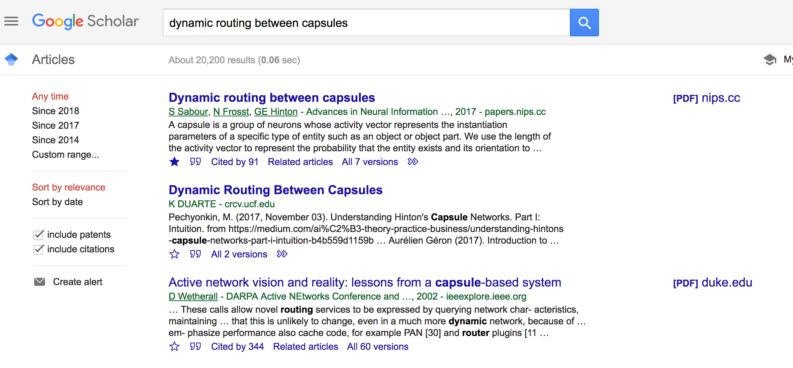The image size is (793, 368).
Task: Select Sort by date option
Action: point(57,202)
